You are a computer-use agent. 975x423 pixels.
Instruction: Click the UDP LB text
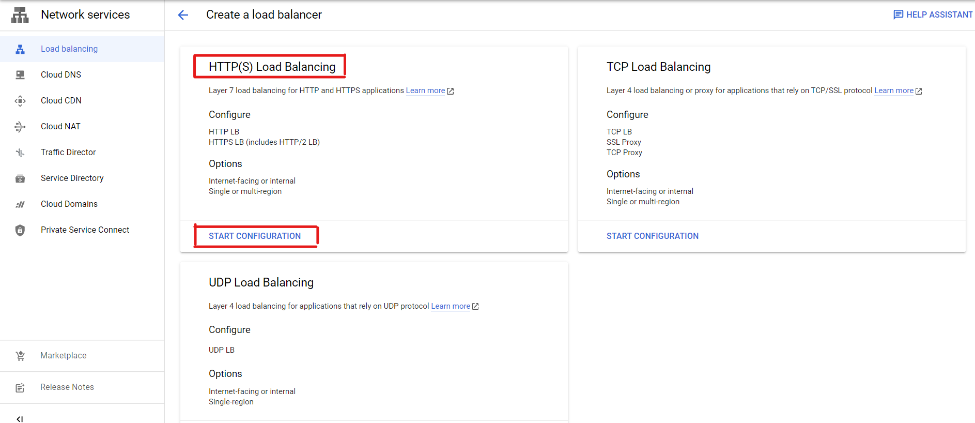222,350
